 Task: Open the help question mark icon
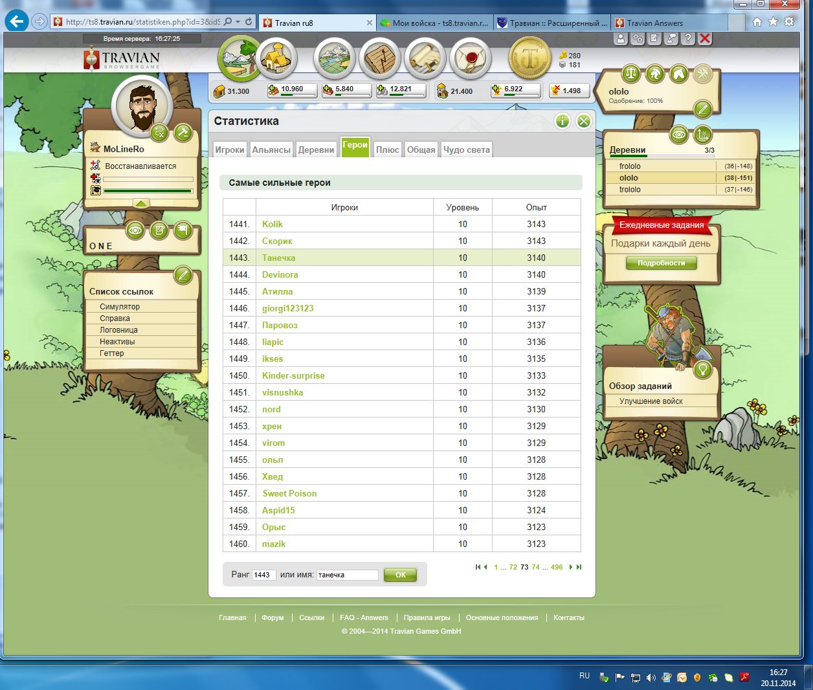click(x=688, y=39)
